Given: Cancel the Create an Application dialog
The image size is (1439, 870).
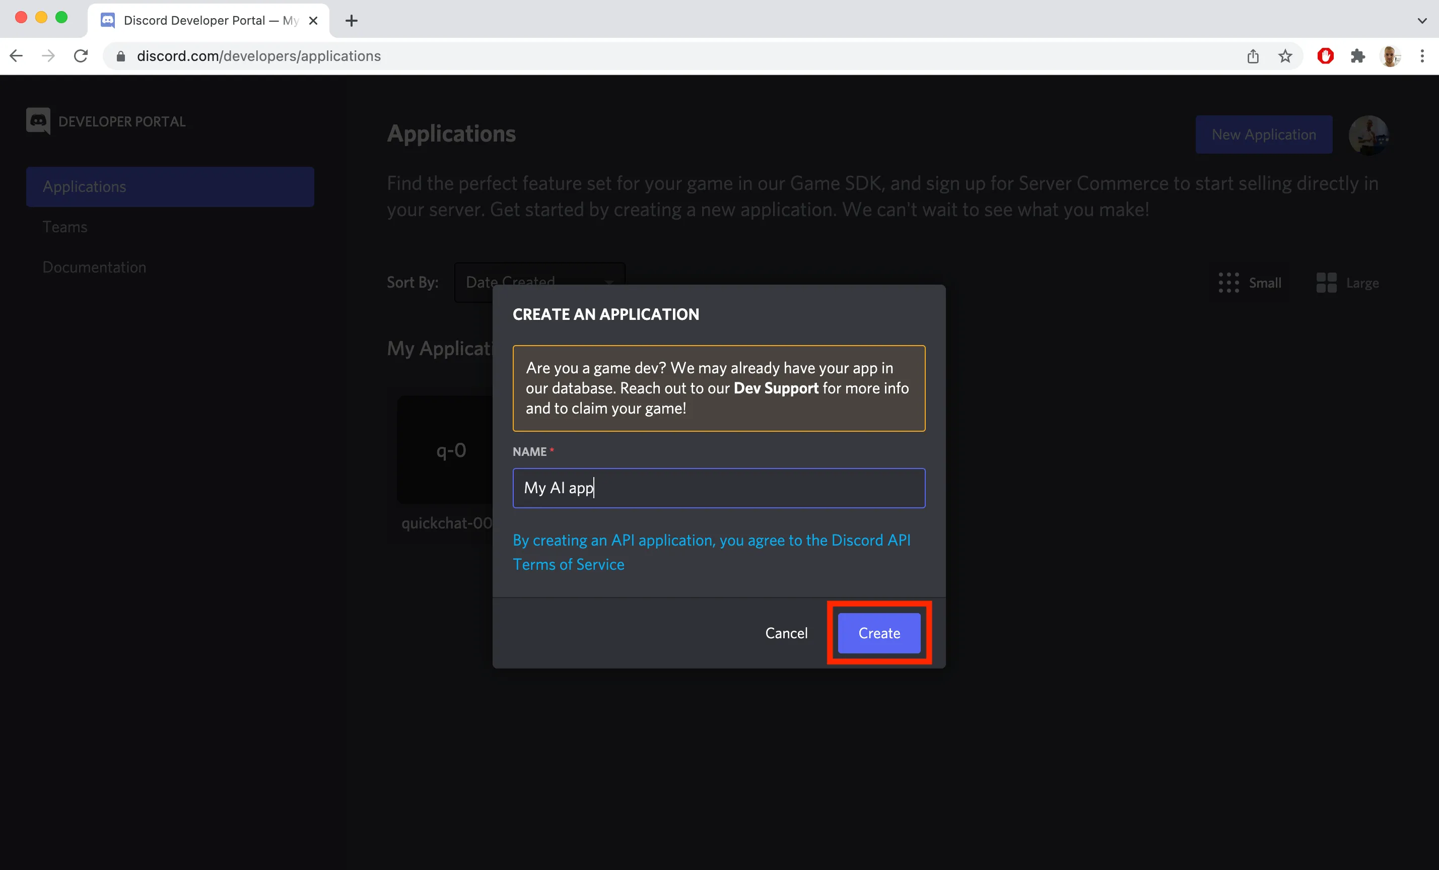Looking at the screenshot, I should 786,633.
